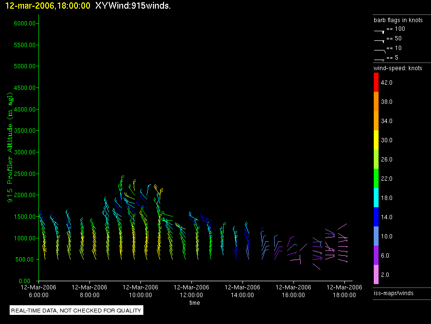The image size is (431, 324).
Task: Click the 6:00:00 time axis label
Action: click(x=38, y=295)
